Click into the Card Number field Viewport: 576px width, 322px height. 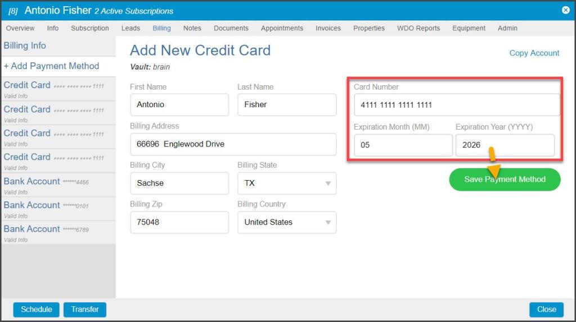click(457, 105)
